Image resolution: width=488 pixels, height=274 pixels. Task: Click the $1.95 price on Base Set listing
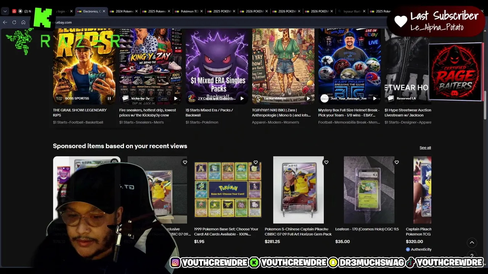coord(199,242)
